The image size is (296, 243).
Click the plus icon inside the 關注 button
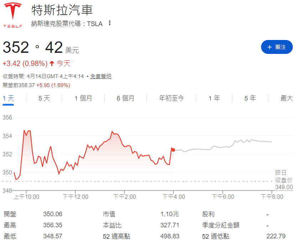click(269, 47)
